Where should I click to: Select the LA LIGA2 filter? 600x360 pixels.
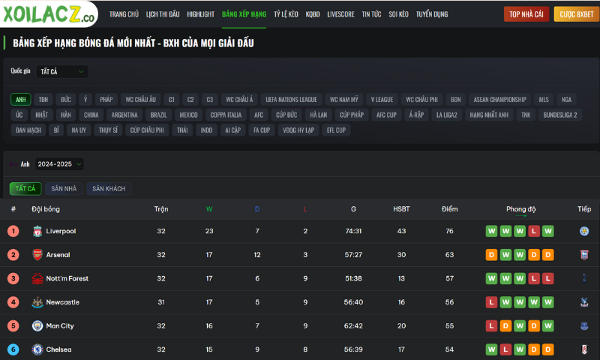(446, 115)
